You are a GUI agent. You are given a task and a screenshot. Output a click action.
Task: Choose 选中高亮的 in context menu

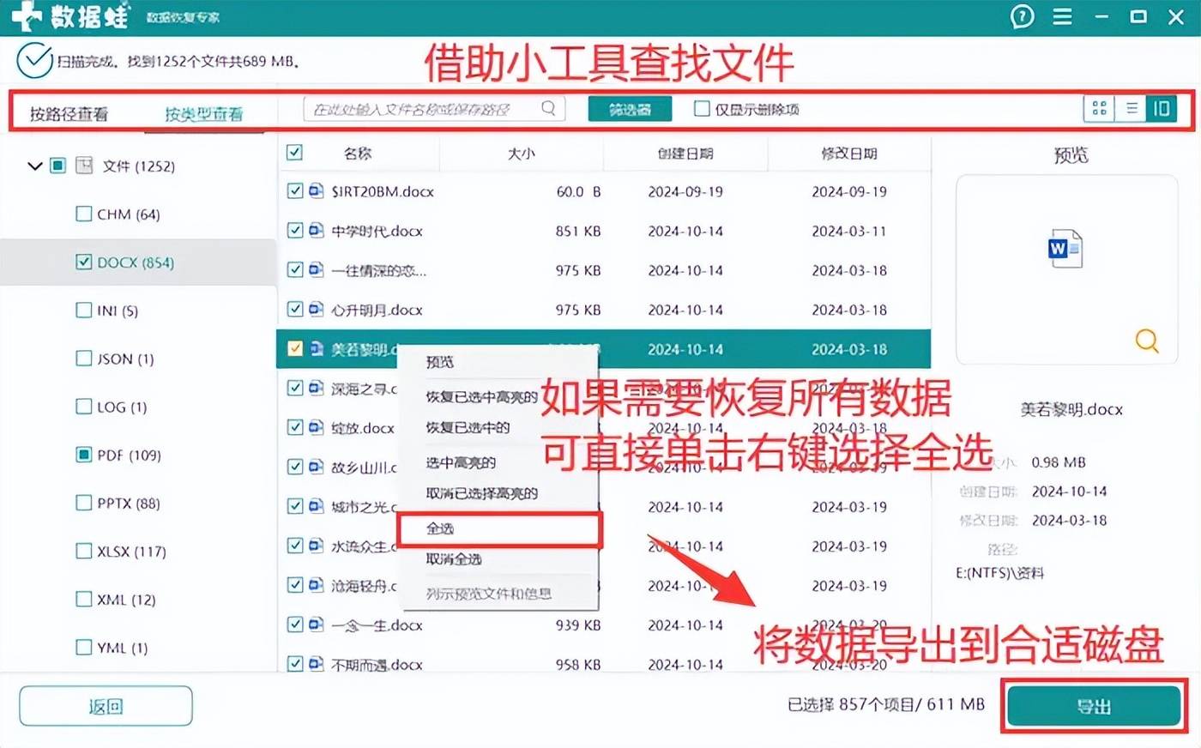click(x=461, y=462)
